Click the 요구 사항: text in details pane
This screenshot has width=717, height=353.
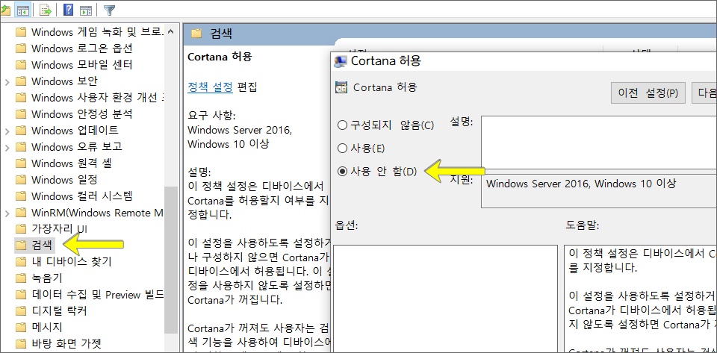tap(211, 116)
